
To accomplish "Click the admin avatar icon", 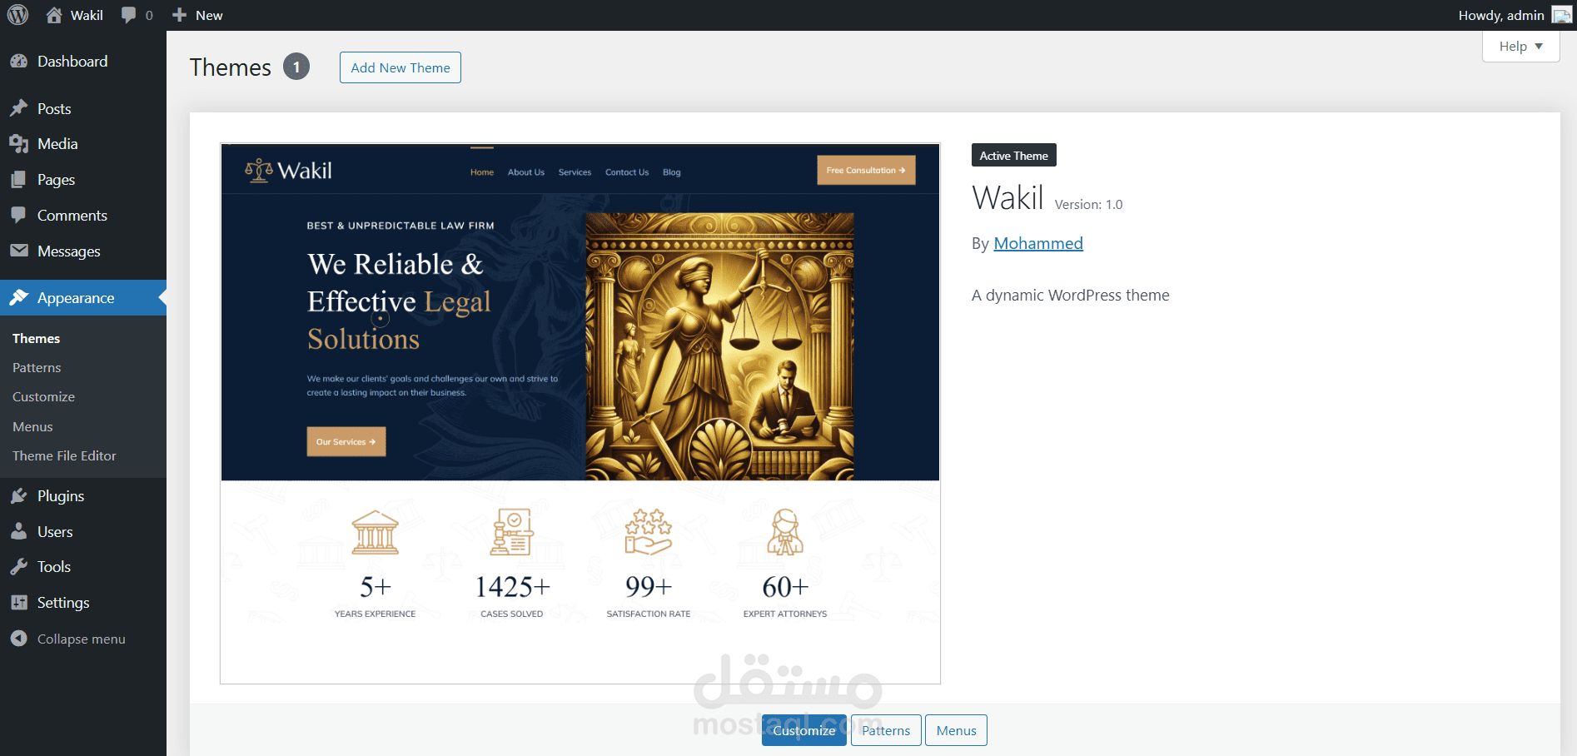I will click(1562, 15).
